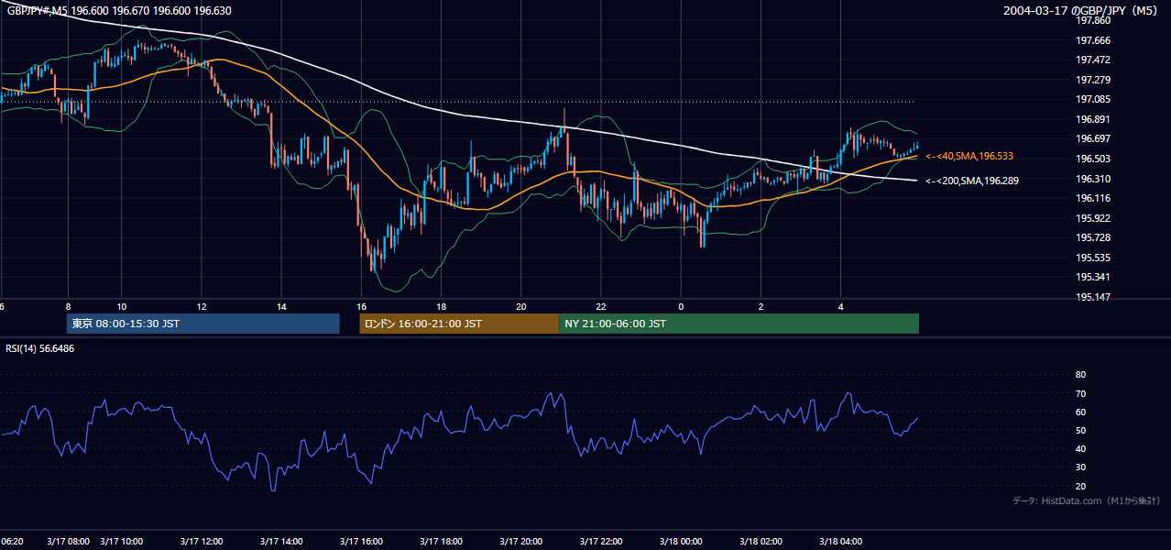
Task: Click the 40 SMA 196.533 label
Action: (x=969, y=157)
